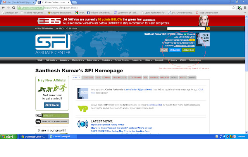
Task: Open the Carlos Fontanella sponsor link
Action: pyautogui.click(x=181, y=40)
